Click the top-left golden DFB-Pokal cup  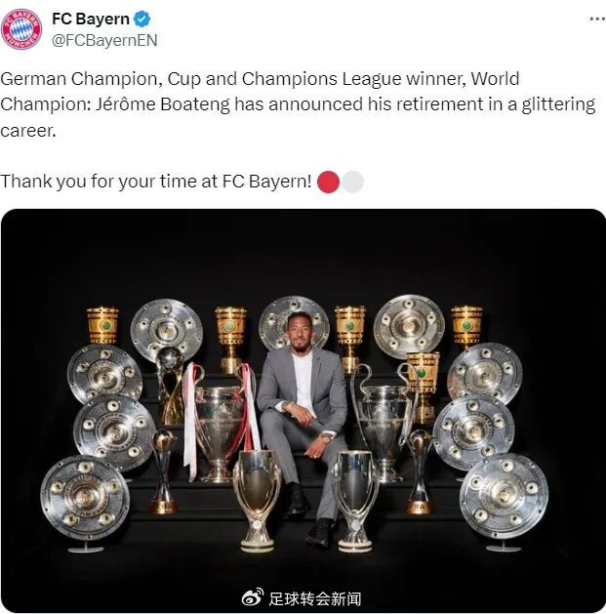click(102, 325)
